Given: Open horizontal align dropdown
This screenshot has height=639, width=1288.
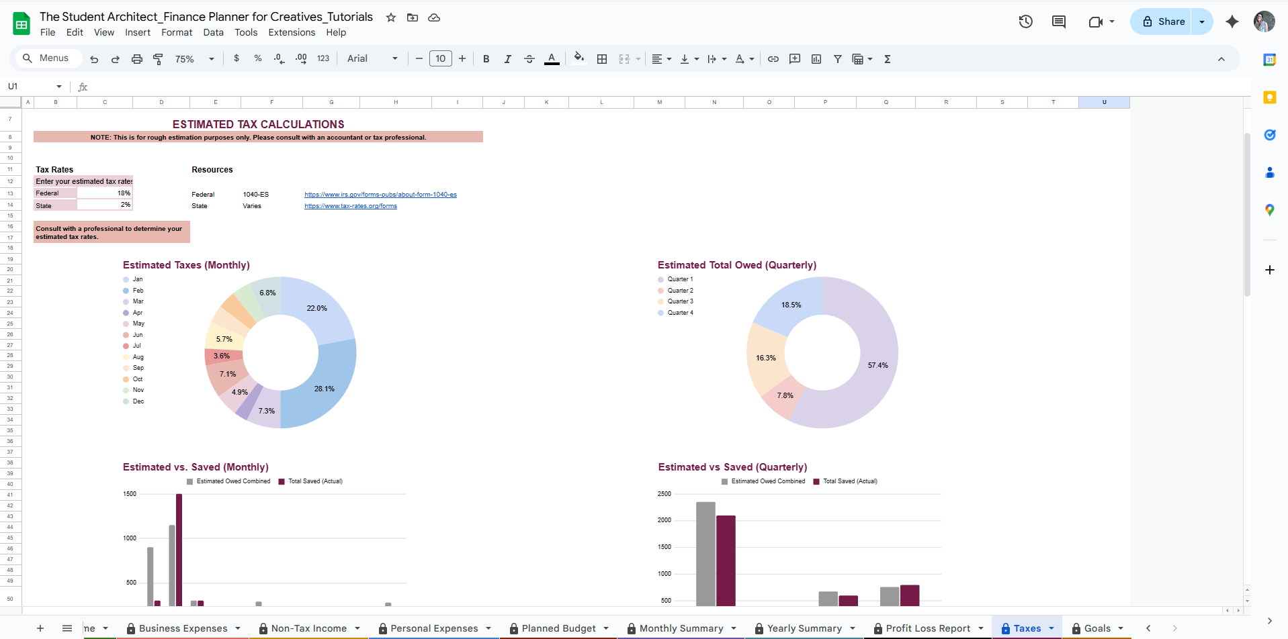Looking at the screenshot, I should click(662, 59).
